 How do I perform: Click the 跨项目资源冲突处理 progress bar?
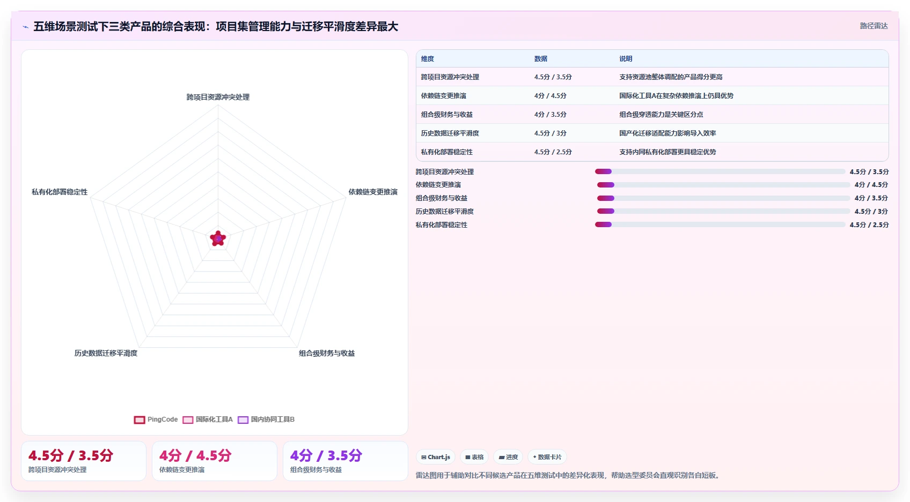[720, 171]
